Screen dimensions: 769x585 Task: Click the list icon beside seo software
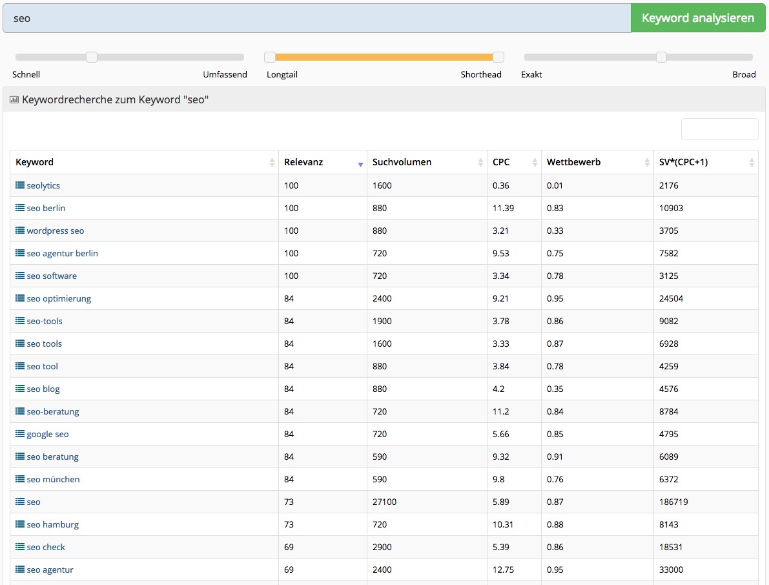[x=19, y=276]
